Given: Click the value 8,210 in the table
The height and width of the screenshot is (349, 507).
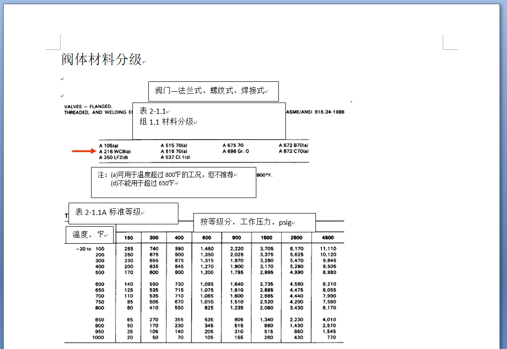Looking at the screenshot, I should click(329, 284).
